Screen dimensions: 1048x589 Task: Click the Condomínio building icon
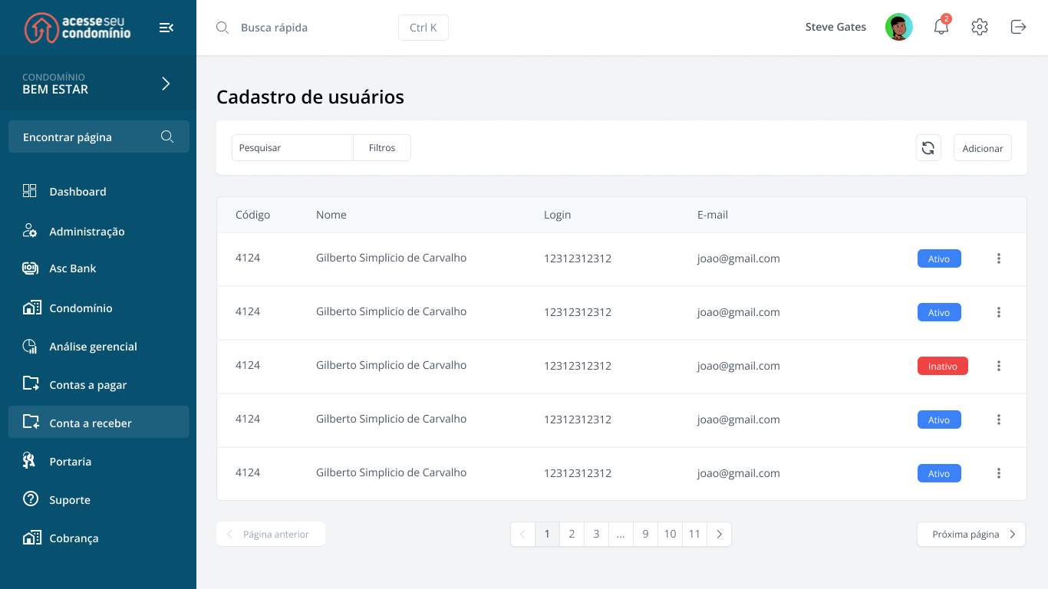click(x=31, y=308)
